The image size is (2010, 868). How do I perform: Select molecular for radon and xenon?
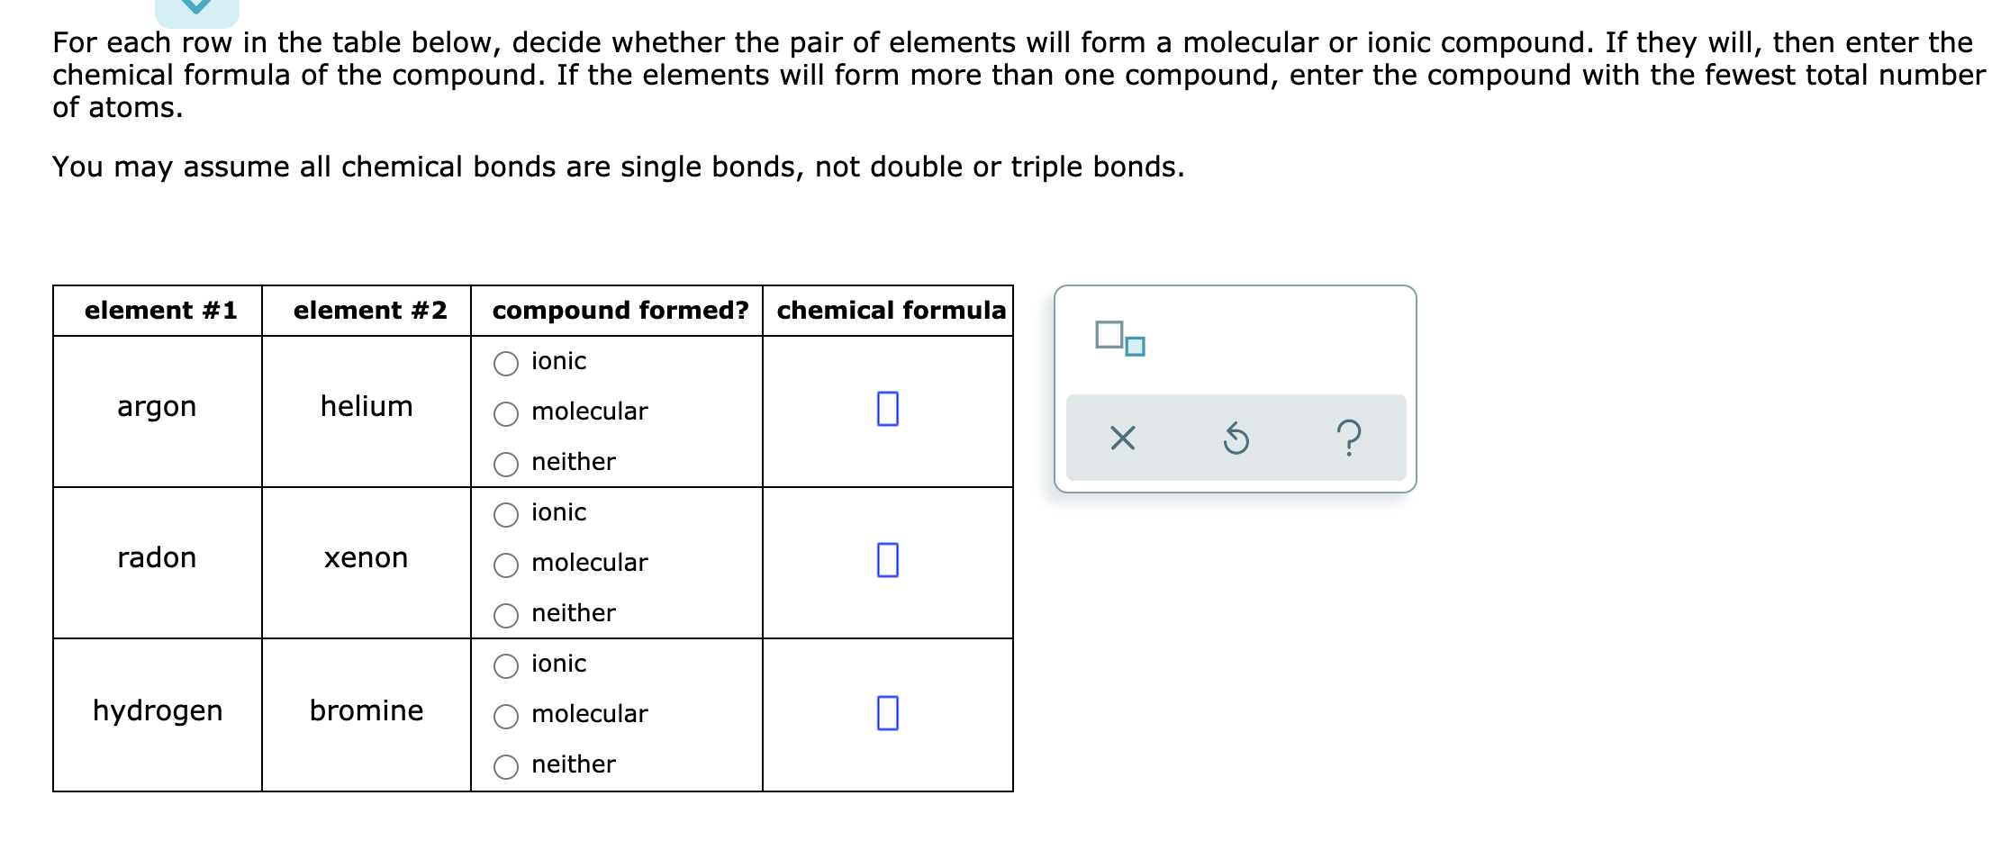point(507,563)
